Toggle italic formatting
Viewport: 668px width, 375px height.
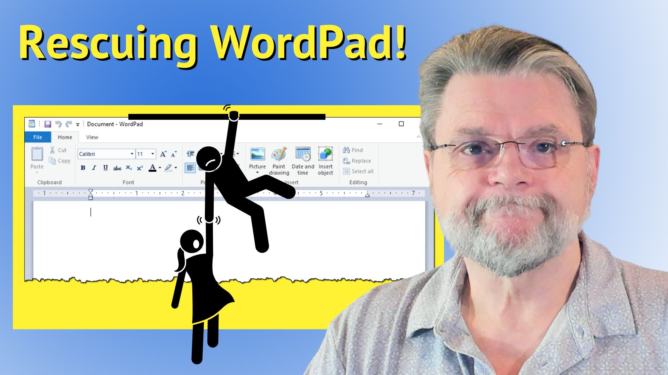coord(94,168)
